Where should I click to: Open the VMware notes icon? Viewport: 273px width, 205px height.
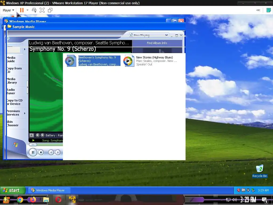point(269,10)
